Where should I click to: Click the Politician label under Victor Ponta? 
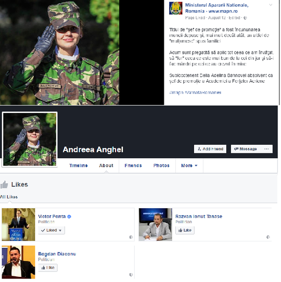[x=46, y=222]
